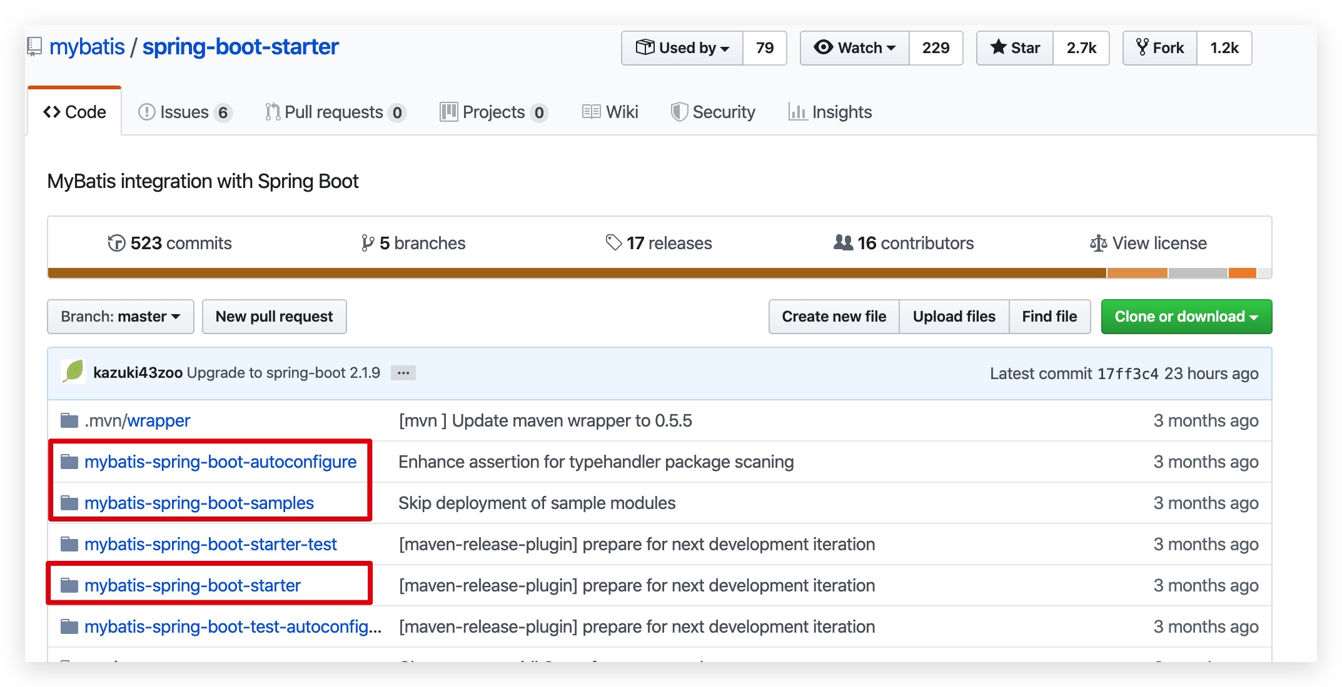This screenshot has width=1342, height=687.
Task: Switch to the Issues tab
Action: click(184, 112)
